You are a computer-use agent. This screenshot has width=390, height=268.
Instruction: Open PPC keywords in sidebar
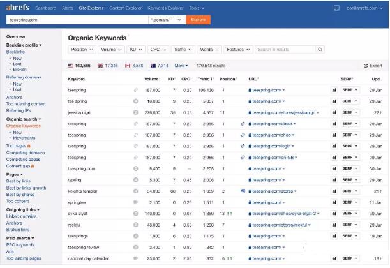tap(20, 245)
